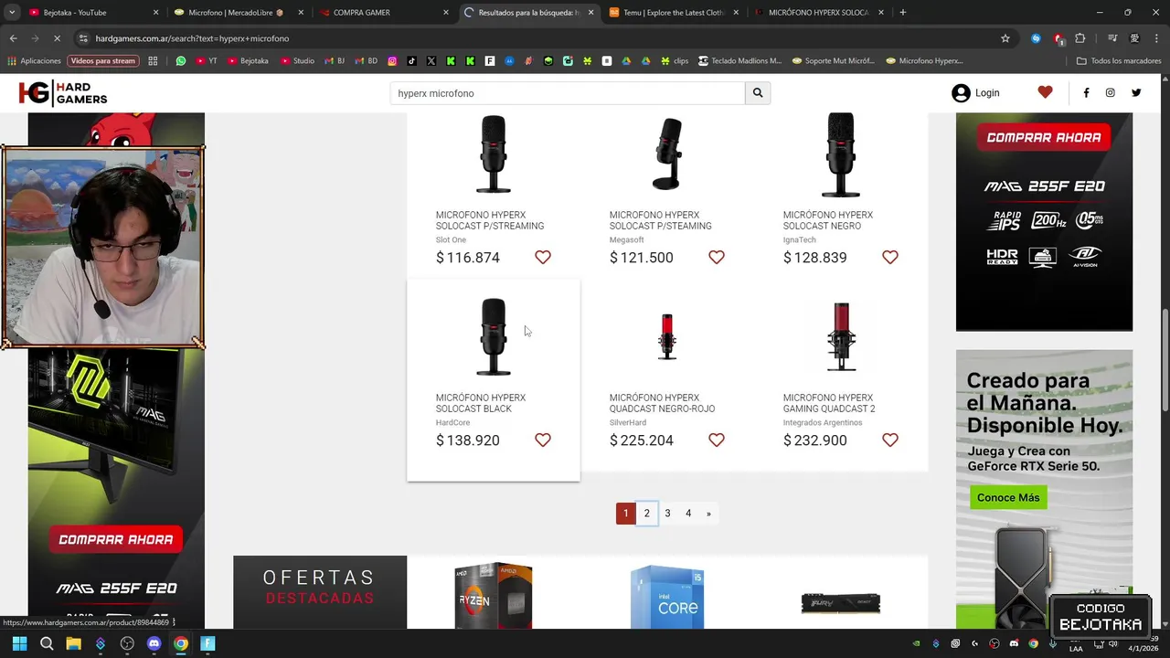1170x658 pixels.
Task: Open HardGamers Facebook page icon
Action: pos(1086,92)
